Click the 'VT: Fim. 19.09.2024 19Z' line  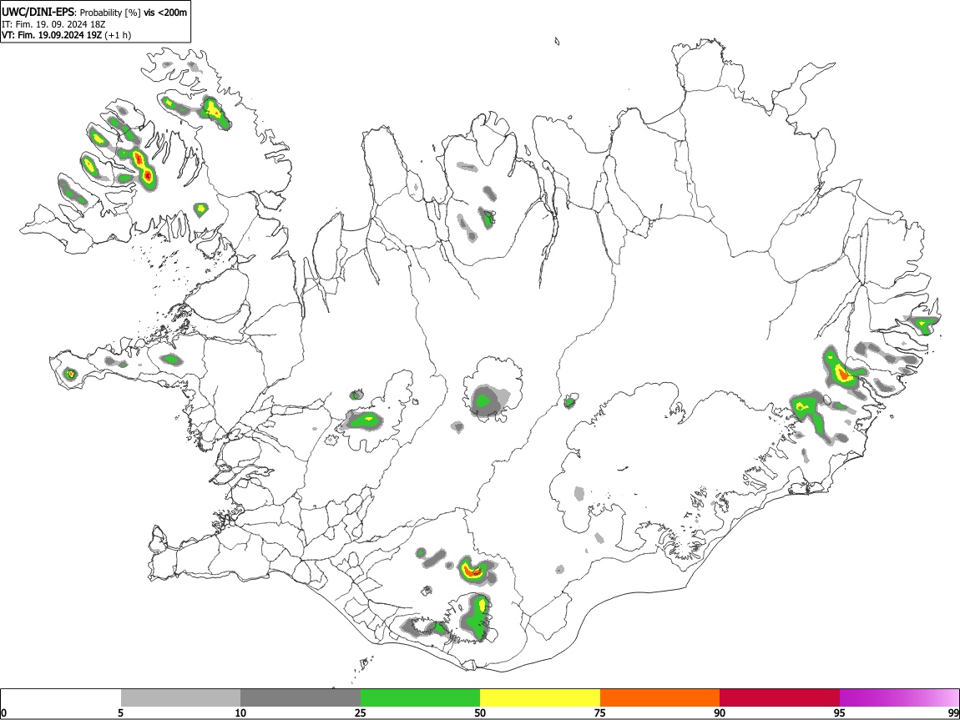pos(52,35)
